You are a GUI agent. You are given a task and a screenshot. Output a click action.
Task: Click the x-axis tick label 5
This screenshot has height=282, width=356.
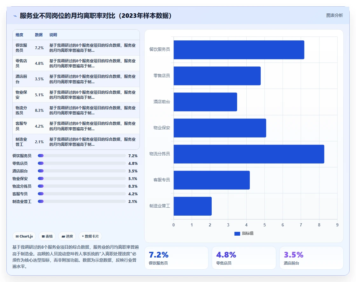(x=264, y=225)
